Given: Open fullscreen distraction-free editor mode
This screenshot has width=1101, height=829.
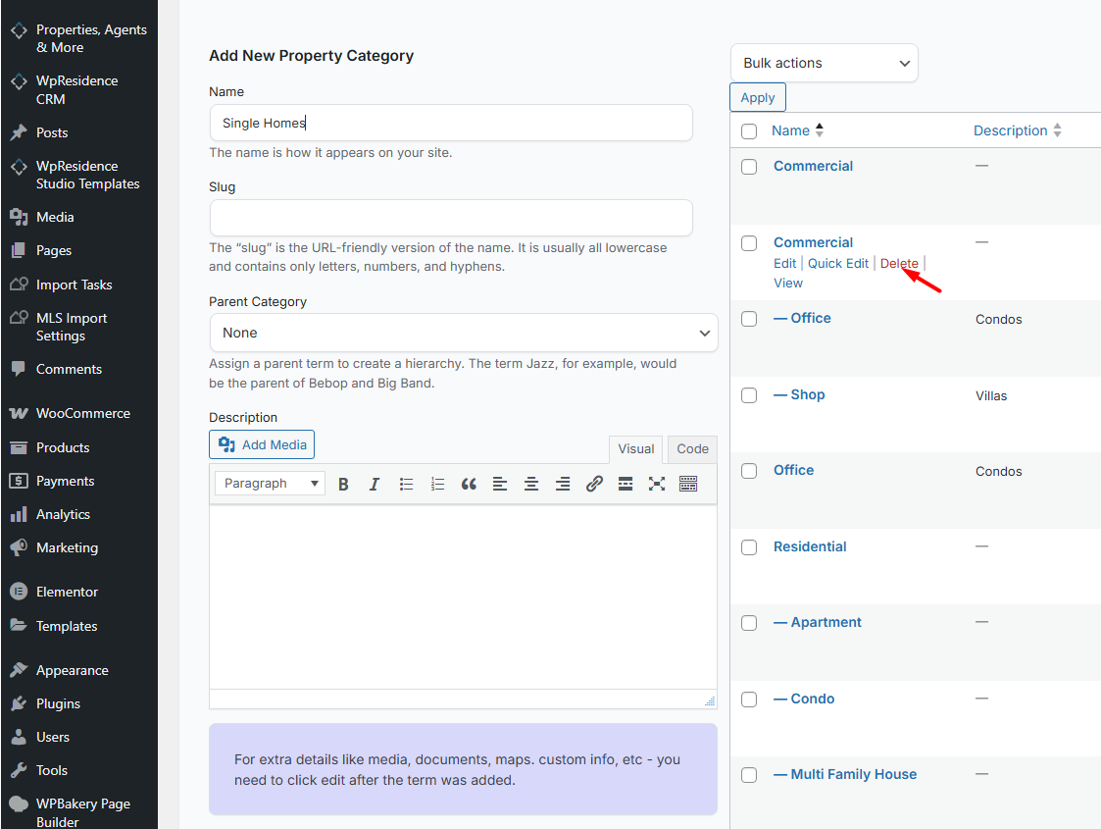Looking at the screenshot, I should coord(657,484).
